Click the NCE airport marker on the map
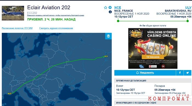Screen dimensions: 192x106 (x=10, y=93)
